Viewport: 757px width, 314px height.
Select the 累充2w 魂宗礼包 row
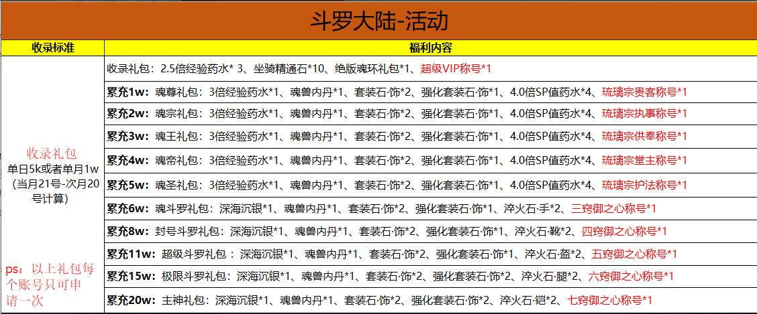tap(430, 114)
